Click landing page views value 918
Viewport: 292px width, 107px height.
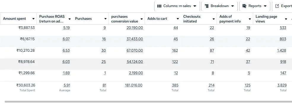[283, 61]
